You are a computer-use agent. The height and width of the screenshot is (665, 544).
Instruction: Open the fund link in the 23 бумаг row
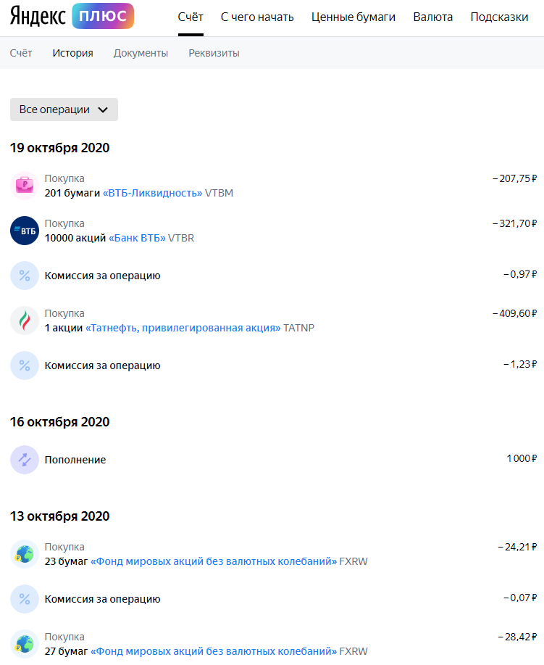coord(214,561)
